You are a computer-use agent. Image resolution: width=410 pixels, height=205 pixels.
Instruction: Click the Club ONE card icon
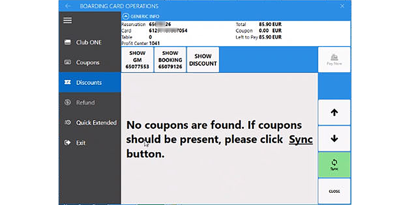click(68, 43)
